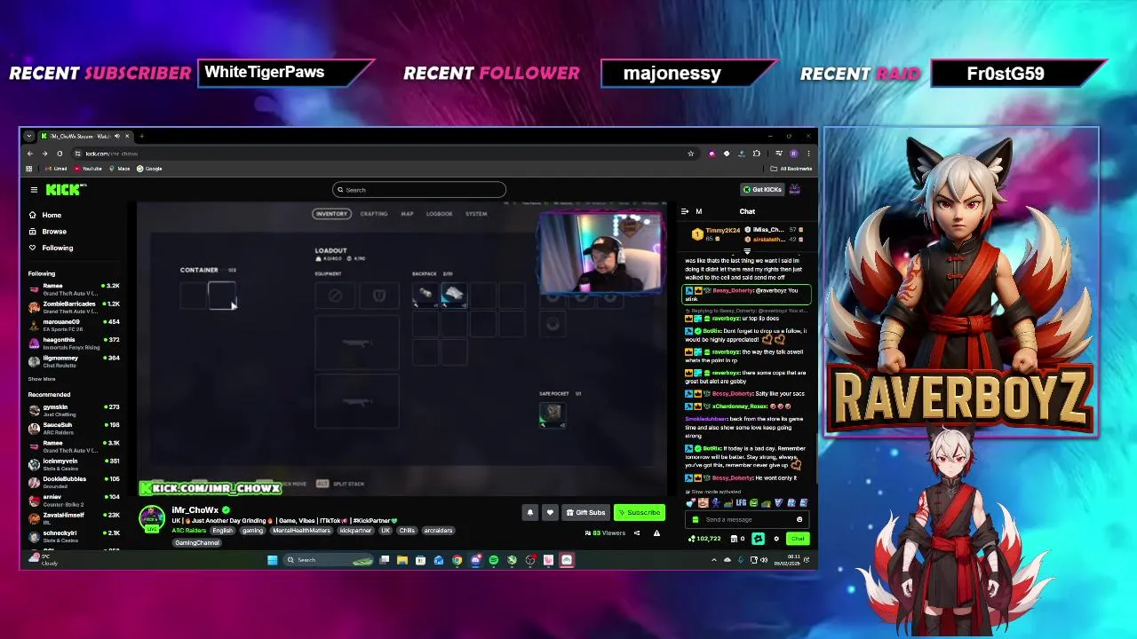Open Chrome profile avatar
The image size is (1137, 639).
(x=793, y=154)
